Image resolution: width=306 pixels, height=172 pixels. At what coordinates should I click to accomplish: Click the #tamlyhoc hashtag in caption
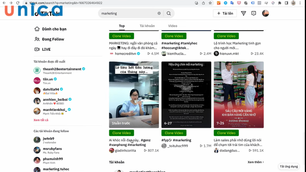coord(189,43)
